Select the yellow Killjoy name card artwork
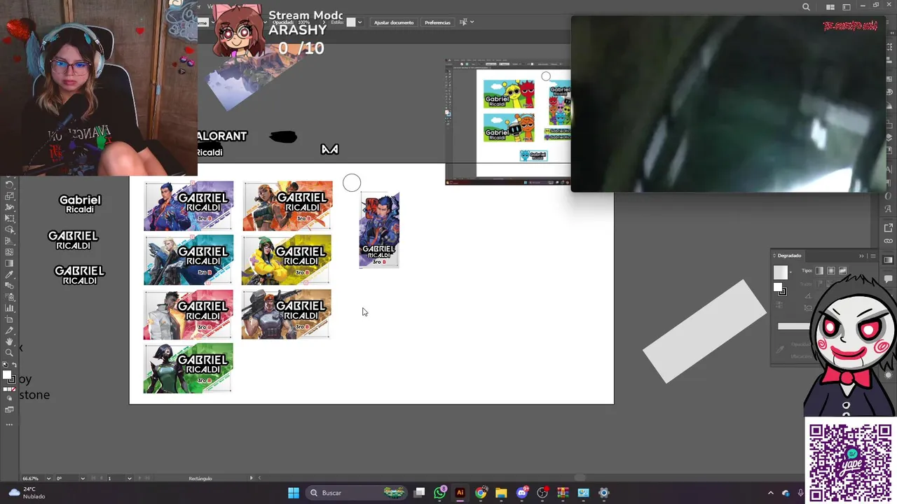Viewport: 897px width, 504px height. pyautogui.click(x=287, y=260)
